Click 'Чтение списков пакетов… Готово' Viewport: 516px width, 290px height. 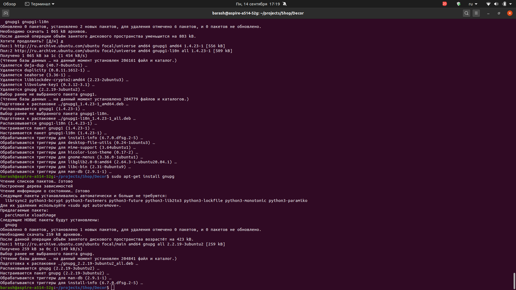click(x=36, y=181)
